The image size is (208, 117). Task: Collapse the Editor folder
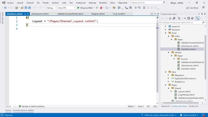pos(168,36)
